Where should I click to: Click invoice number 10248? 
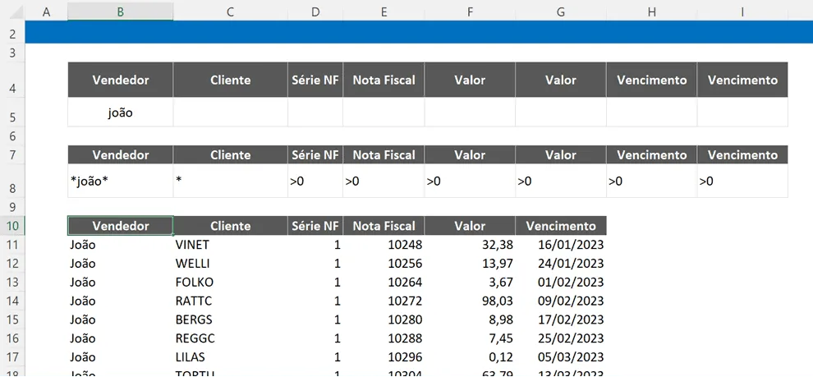384,244
